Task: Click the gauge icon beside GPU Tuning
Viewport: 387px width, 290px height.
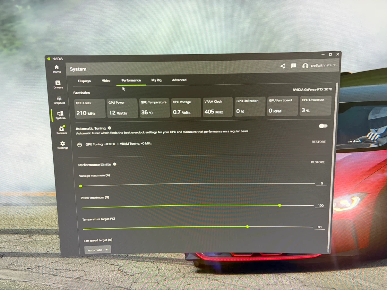Action: 80,145
